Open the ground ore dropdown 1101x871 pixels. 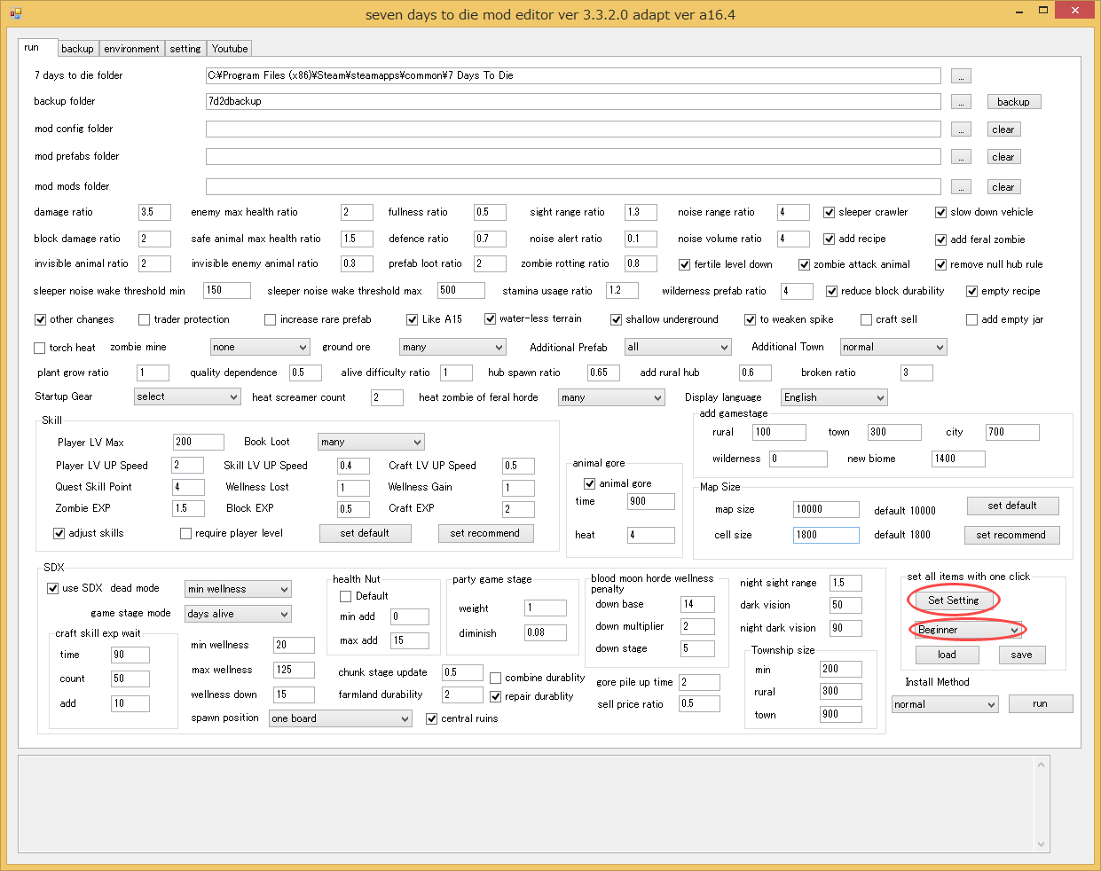tap(452, 348)
